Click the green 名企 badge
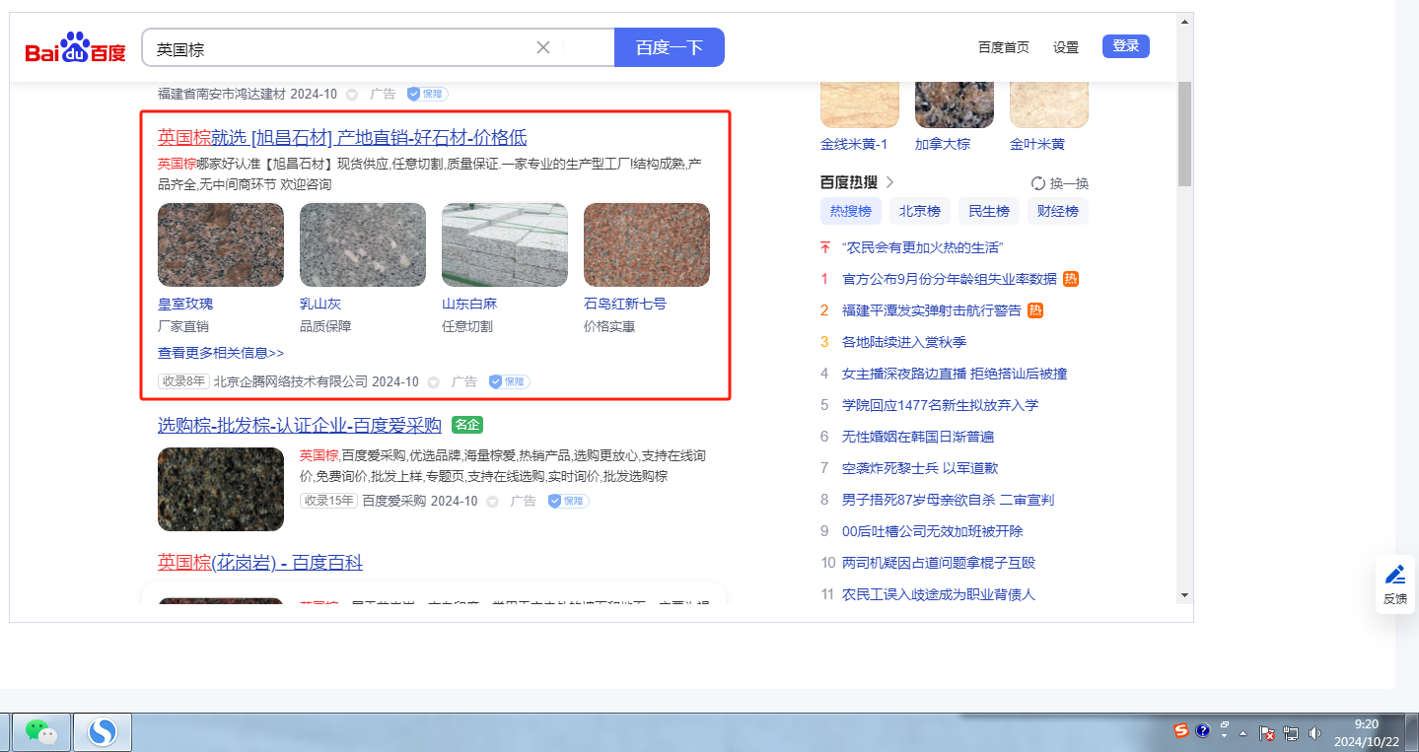This screenshot has height=752, width=1419. (467, 425)
